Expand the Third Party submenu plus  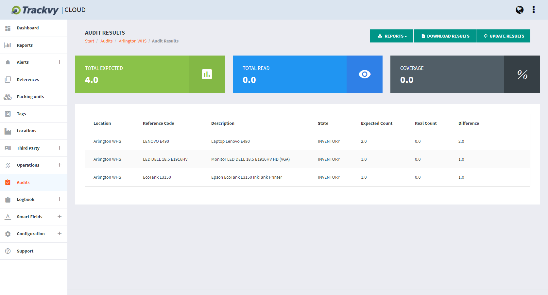[60, 148]
